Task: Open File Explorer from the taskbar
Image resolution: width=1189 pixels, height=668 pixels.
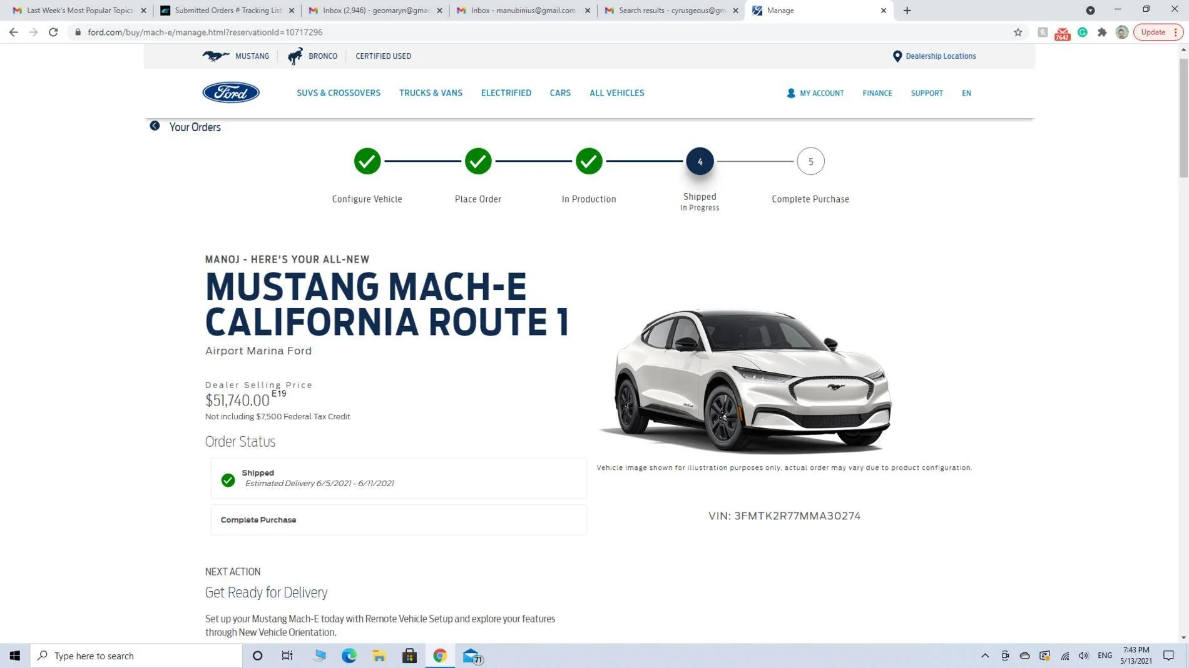Action: pos(379,656)
